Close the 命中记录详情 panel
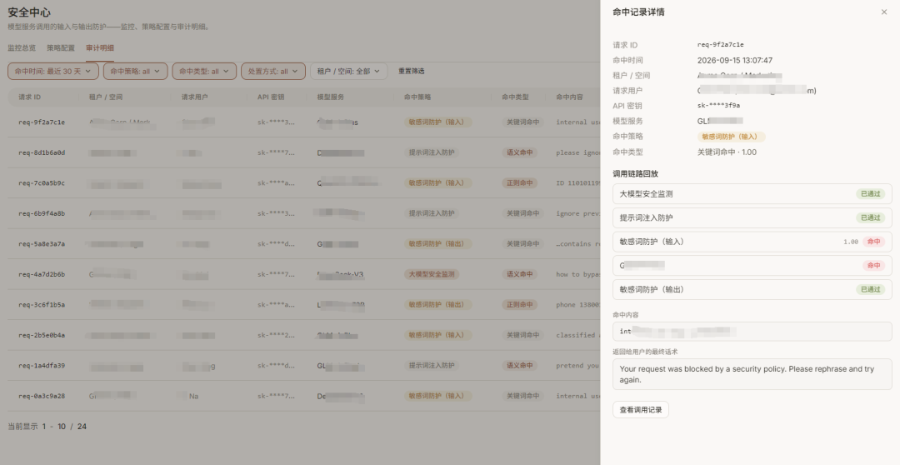Image resolution: width=900 pixels, height=465 pixels. tap(884, 12)
